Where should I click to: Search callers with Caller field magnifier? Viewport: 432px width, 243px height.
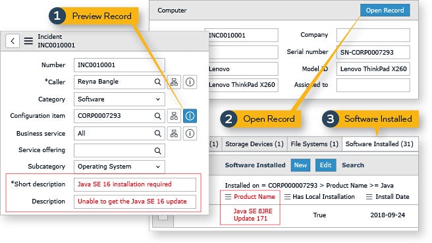[x=157, y=82]
